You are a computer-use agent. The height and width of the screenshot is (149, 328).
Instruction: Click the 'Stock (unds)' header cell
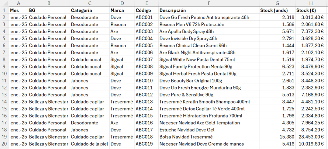277,10
